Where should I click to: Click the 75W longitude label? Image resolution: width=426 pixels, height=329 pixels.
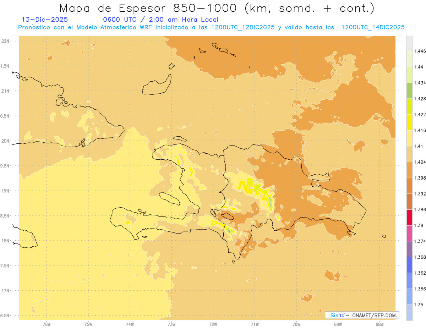point(88,324)
